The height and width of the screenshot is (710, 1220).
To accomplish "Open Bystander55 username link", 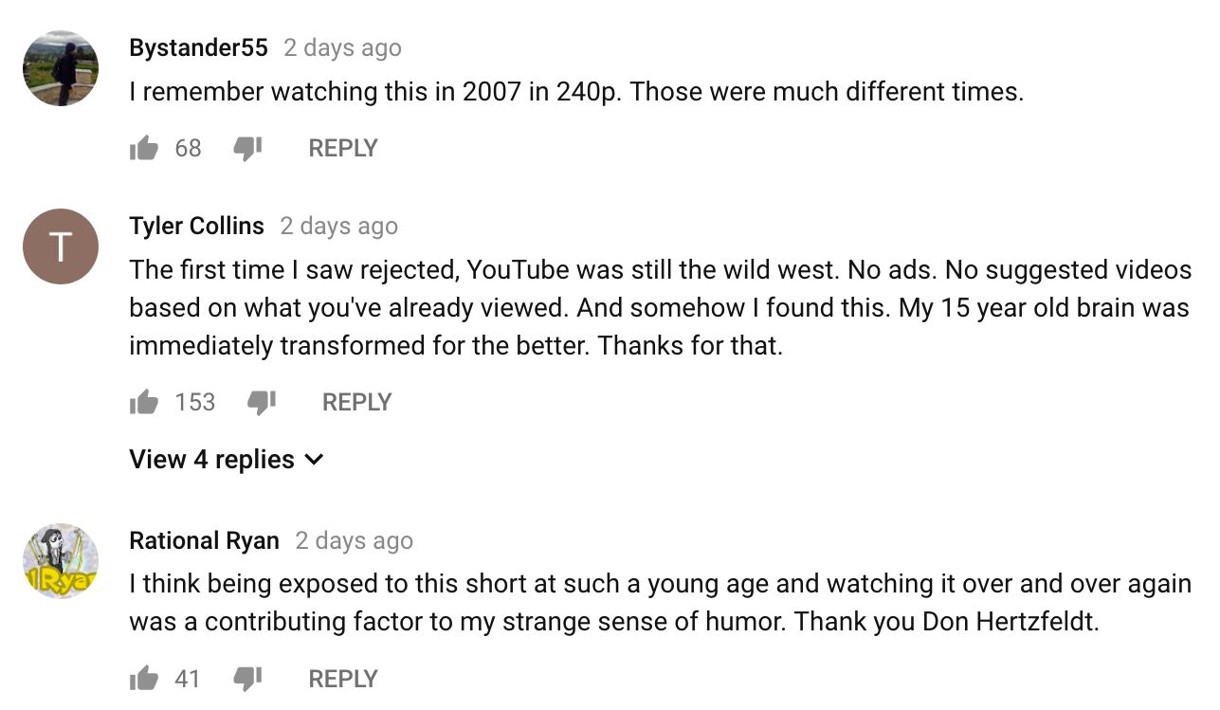I will point(198,47).
